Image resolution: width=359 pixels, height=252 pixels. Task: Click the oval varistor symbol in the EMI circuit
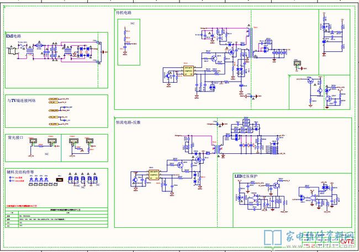click(x=39, y=46)
